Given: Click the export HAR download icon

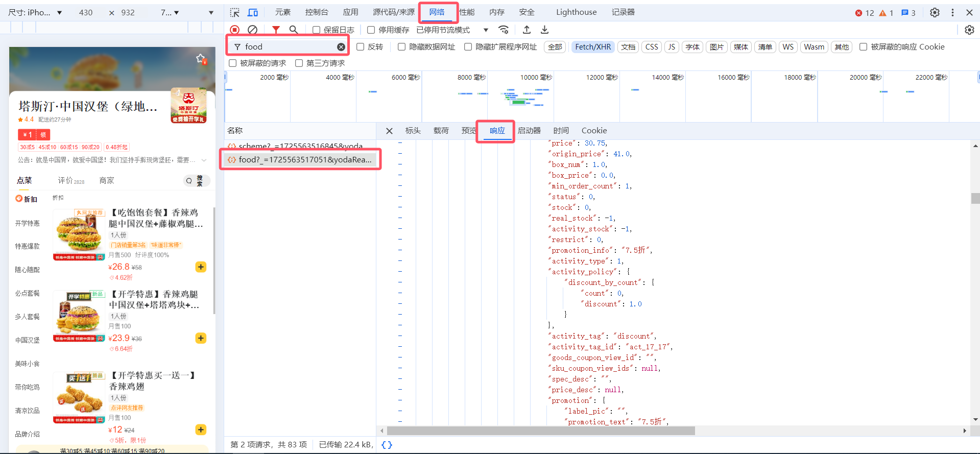Looking at the screenshot, I should [545, 30].
